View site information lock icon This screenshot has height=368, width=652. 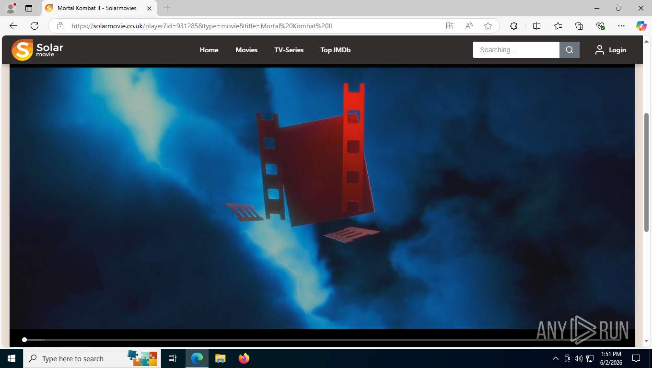click(60, 26)
